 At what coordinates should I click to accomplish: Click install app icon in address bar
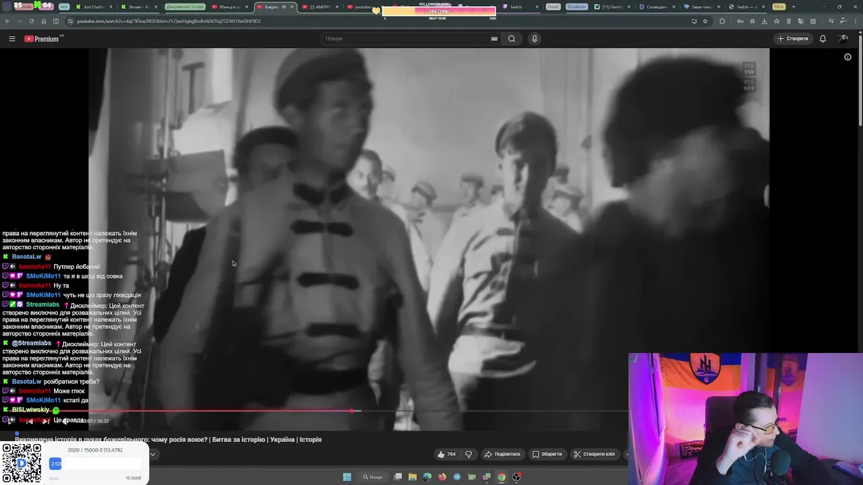click(694, 21)
